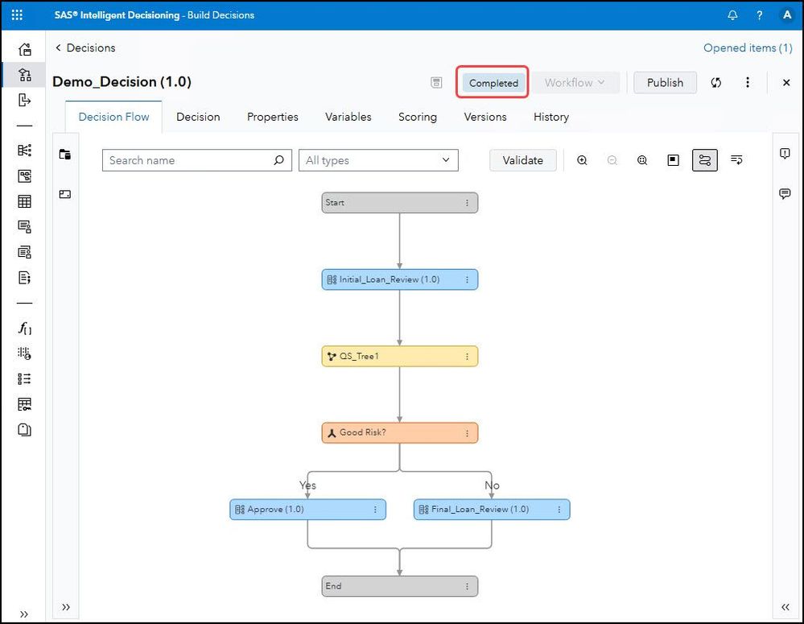
Task: Select the Start node
Action: 400,203
